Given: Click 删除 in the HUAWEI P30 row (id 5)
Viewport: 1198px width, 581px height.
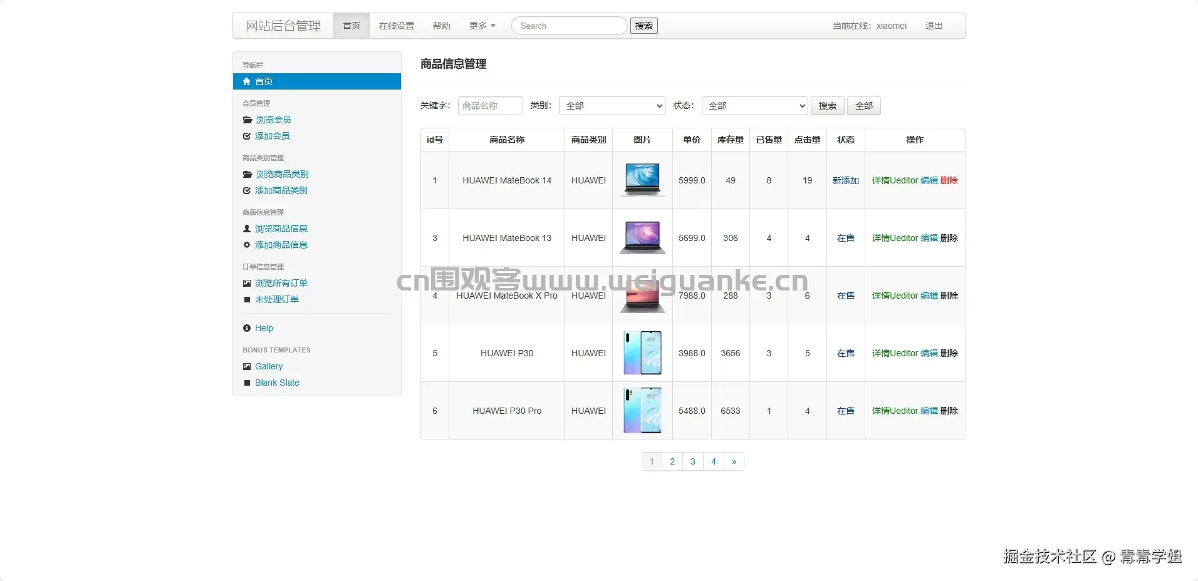Looking at the screenshot, I should [x=949, y=353].
